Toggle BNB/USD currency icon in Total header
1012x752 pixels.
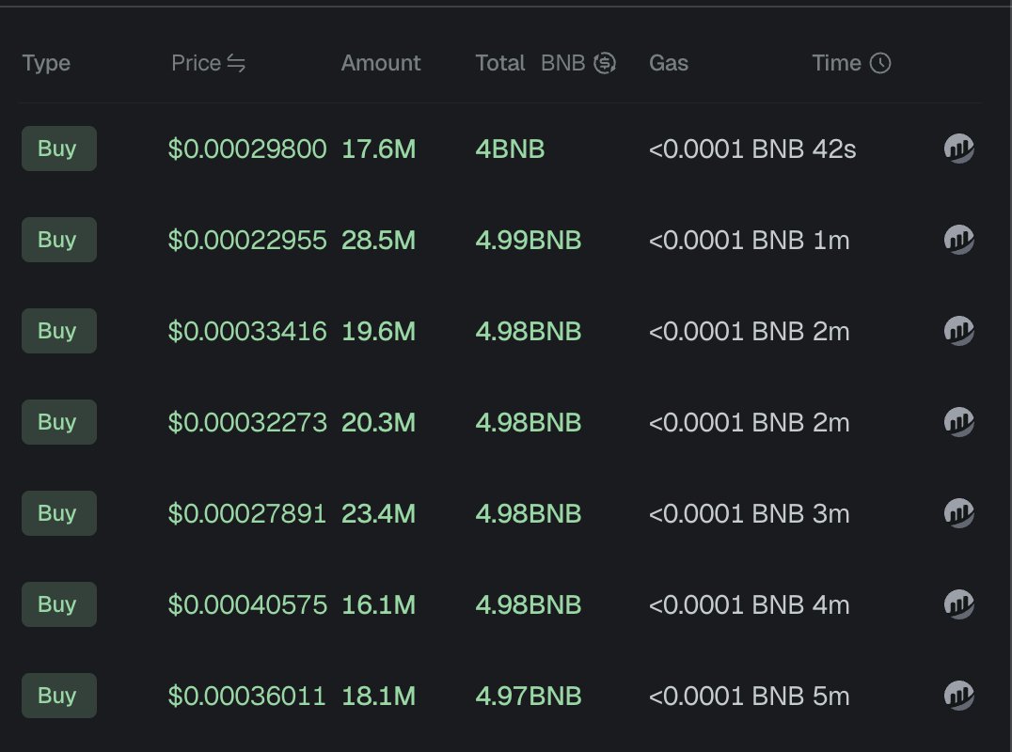point(605,63)
